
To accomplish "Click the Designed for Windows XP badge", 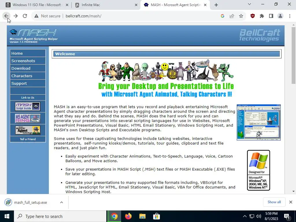I will click(258, 170).
